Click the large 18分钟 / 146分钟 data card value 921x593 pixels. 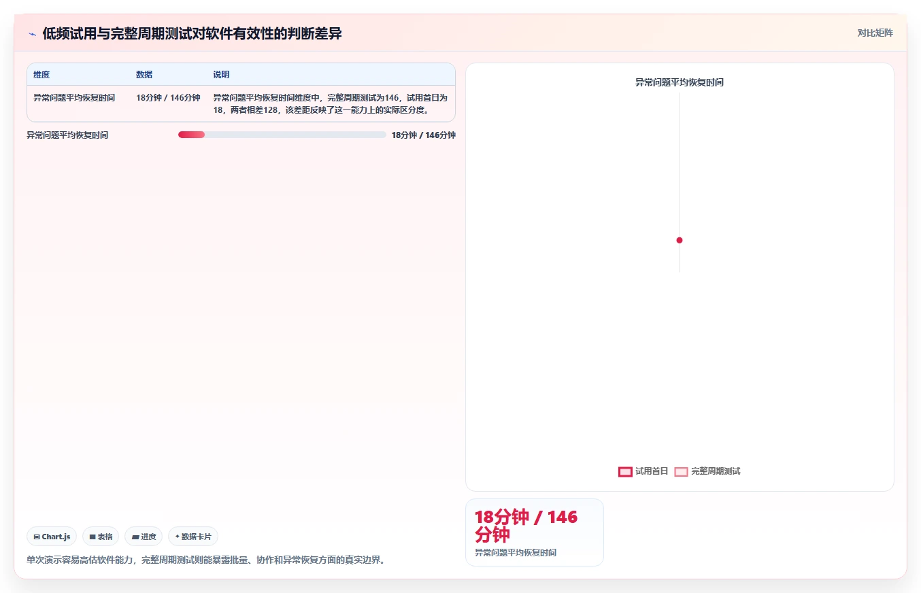(526, 526)
